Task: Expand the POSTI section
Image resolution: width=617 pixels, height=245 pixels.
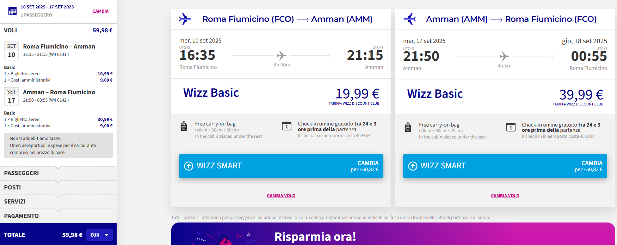Action: point(58,187)
